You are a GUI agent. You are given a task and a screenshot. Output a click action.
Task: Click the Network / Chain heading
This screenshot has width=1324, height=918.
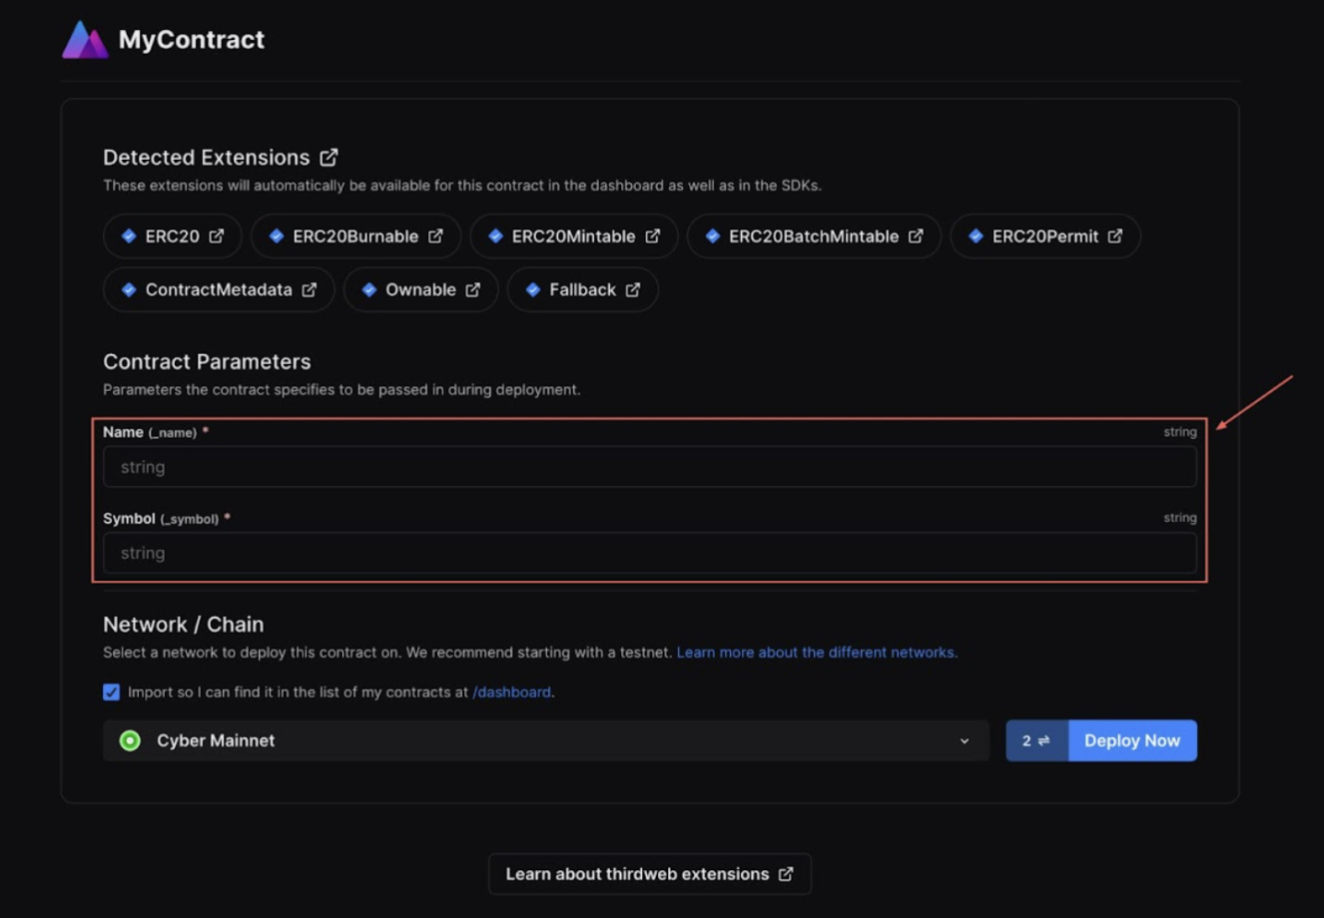[x=184, y=625]
